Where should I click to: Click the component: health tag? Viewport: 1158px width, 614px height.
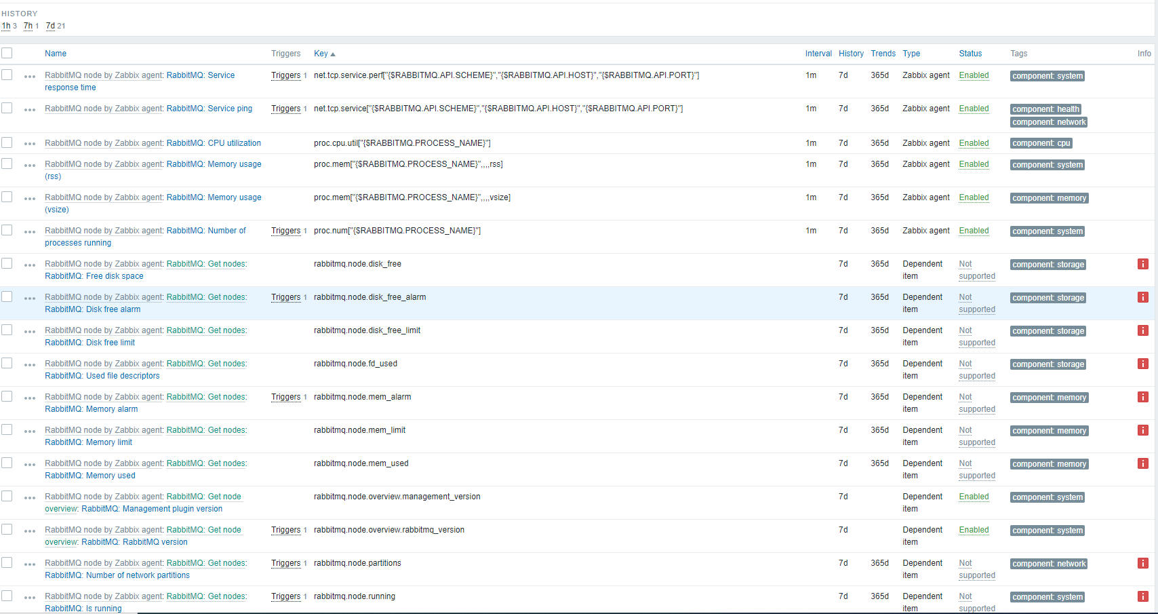pos(1045,109)
